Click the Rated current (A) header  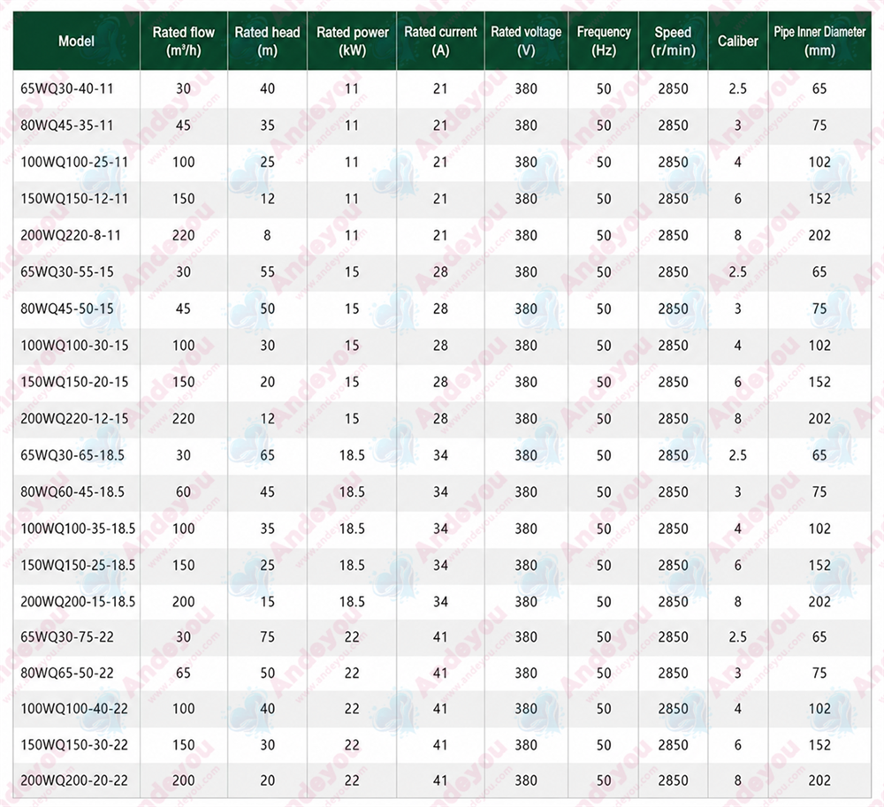click(x=440, y=42)
